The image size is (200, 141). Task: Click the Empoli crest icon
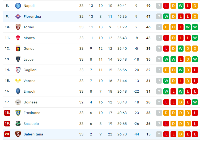[18, 91]
